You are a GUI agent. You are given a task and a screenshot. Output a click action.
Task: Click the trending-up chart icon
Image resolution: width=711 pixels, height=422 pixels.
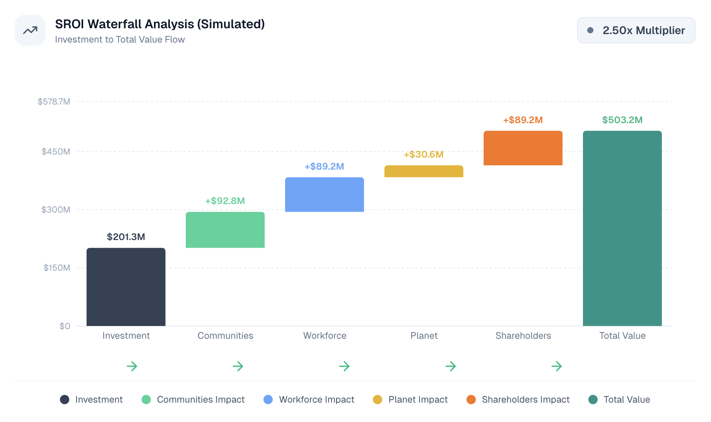coord(30,30)
